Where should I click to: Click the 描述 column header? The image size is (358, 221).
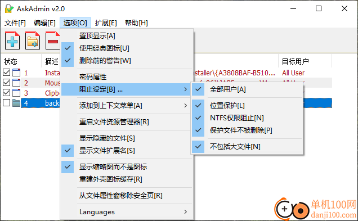click(x=51, y=61)
